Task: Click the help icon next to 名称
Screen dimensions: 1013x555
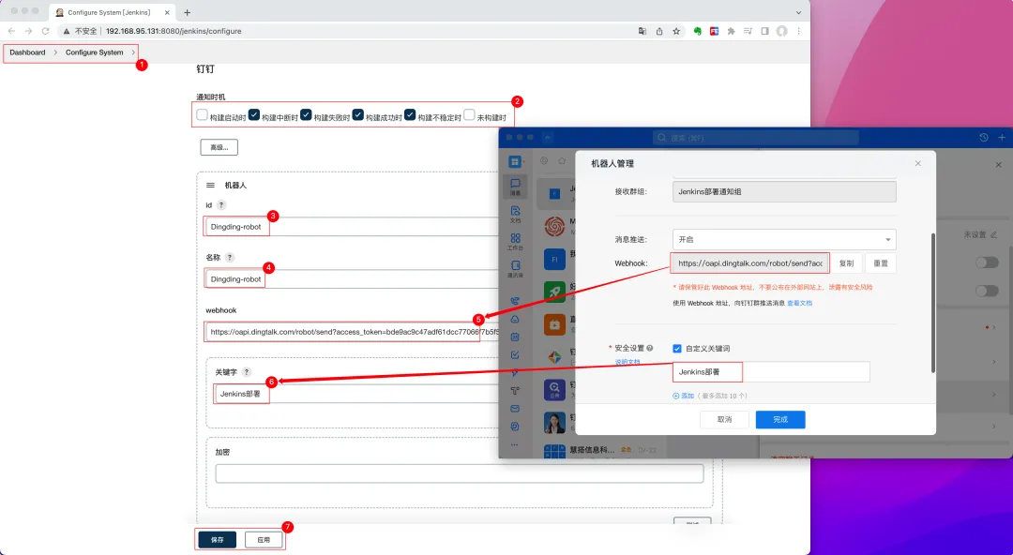Action: [230, 257]
